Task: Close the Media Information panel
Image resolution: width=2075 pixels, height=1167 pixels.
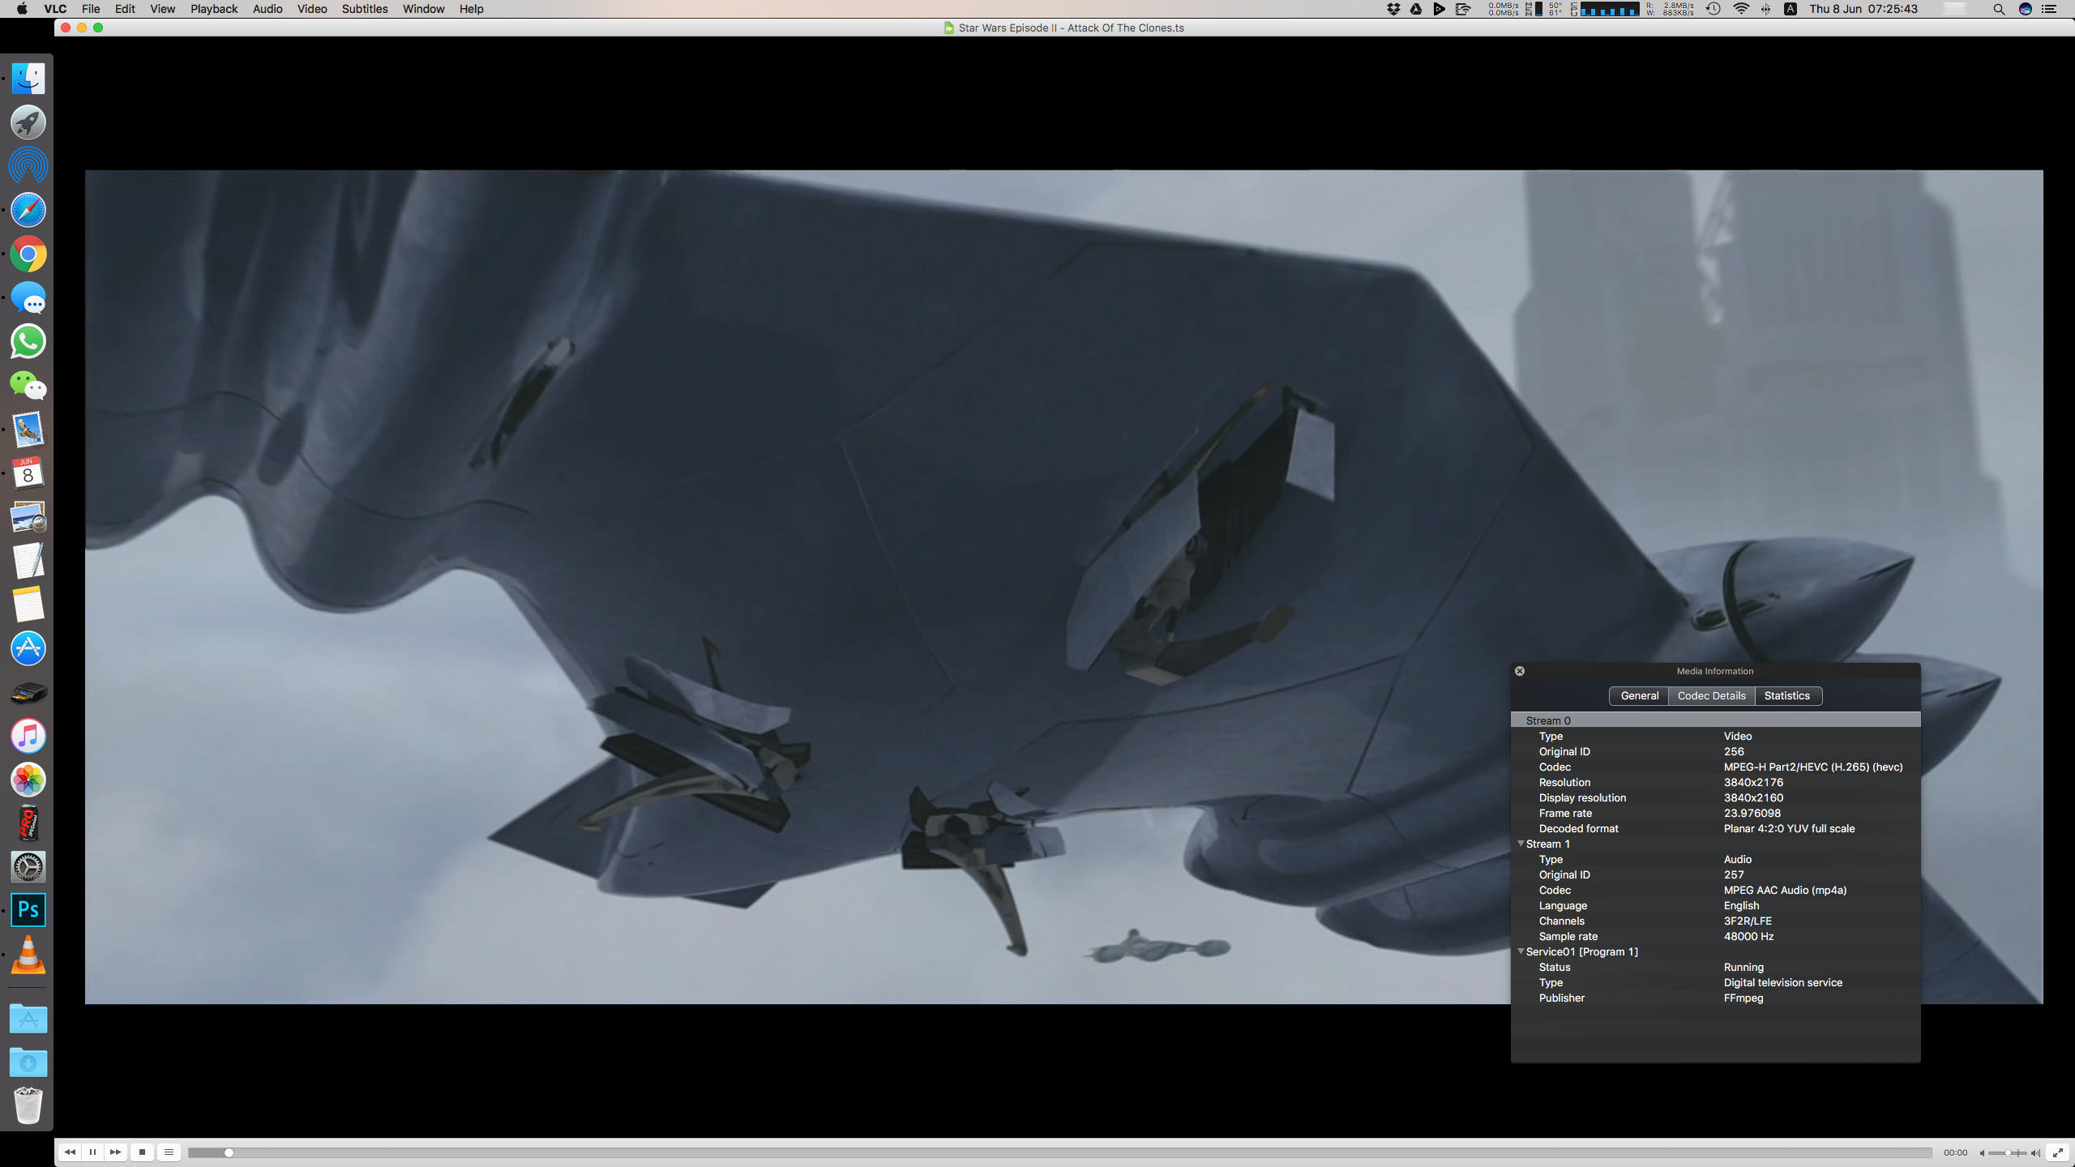Action: pyautogui.click(x=1520, y=671)
